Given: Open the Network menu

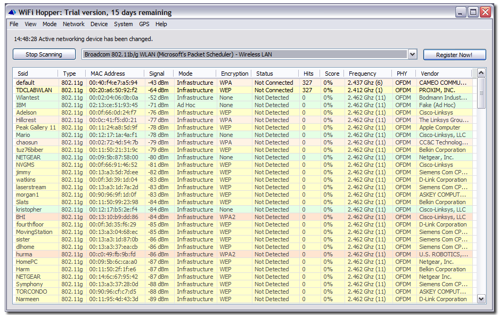Looking at the screenshot, I should 73,24.
